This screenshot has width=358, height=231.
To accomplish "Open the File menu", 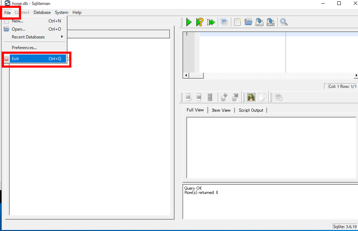I will pos(7,12).
